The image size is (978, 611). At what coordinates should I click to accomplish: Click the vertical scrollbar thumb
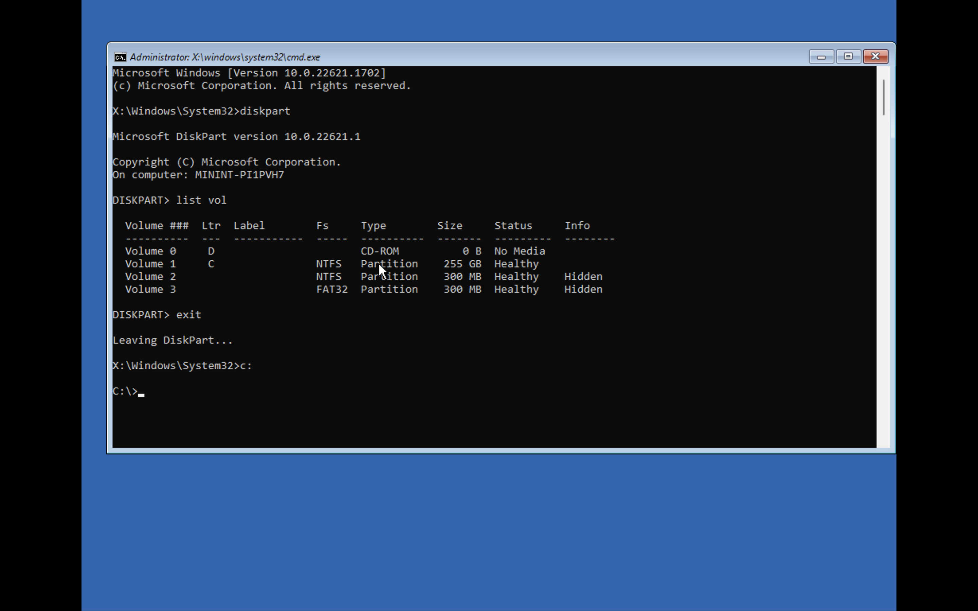884,97
